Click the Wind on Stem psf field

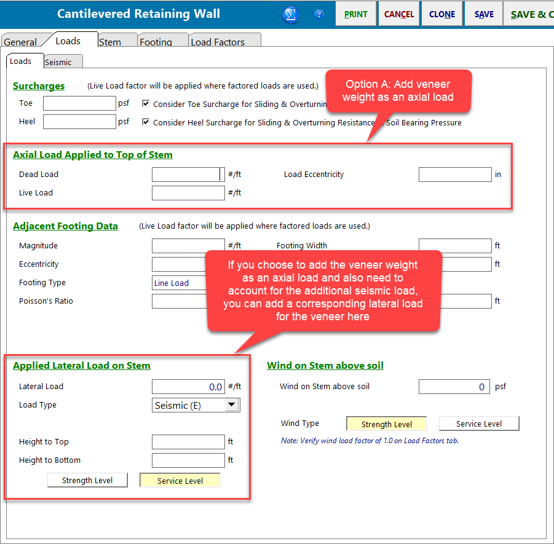pos(454,387)
